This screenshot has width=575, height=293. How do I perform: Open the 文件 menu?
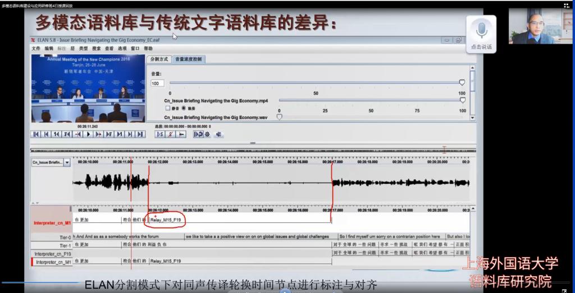[36, 49]
